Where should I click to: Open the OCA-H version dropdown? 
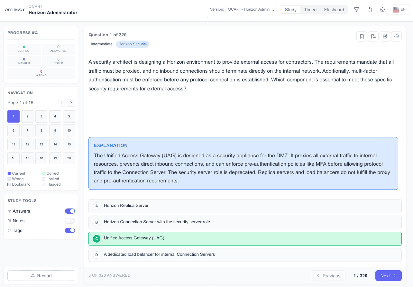251,9
